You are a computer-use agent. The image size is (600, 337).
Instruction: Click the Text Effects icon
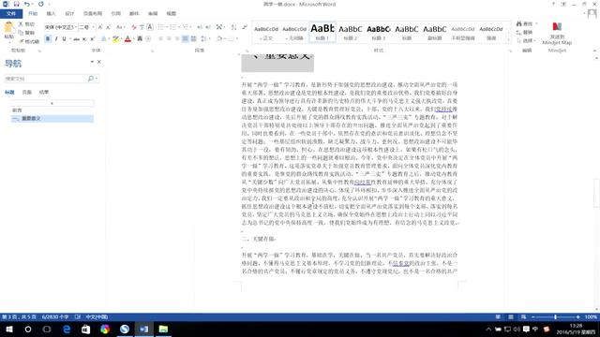pyautogui.click(x=104, y=38)
